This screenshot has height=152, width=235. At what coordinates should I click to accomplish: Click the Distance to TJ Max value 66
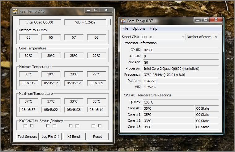96,37
